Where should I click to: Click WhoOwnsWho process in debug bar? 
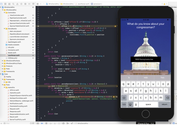coord(82,123)
